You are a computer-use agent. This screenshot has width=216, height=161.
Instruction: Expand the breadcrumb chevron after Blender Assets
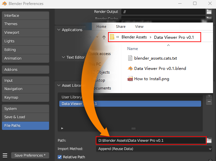[150, 37]
